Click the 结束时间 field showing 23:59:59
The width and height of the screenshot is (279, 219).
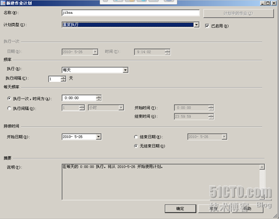coord(191,117)
